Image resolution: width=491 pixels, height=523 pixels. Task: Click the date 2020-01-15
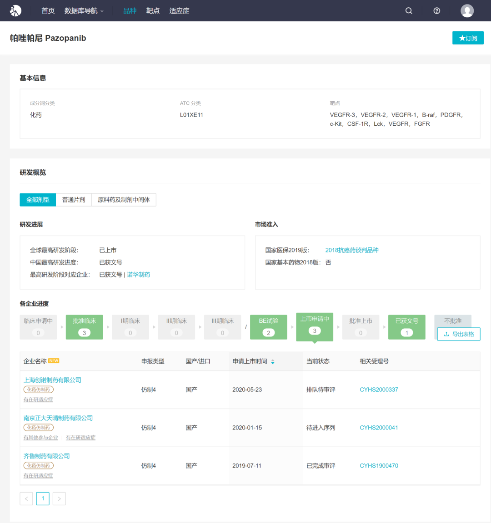point(247,428)
